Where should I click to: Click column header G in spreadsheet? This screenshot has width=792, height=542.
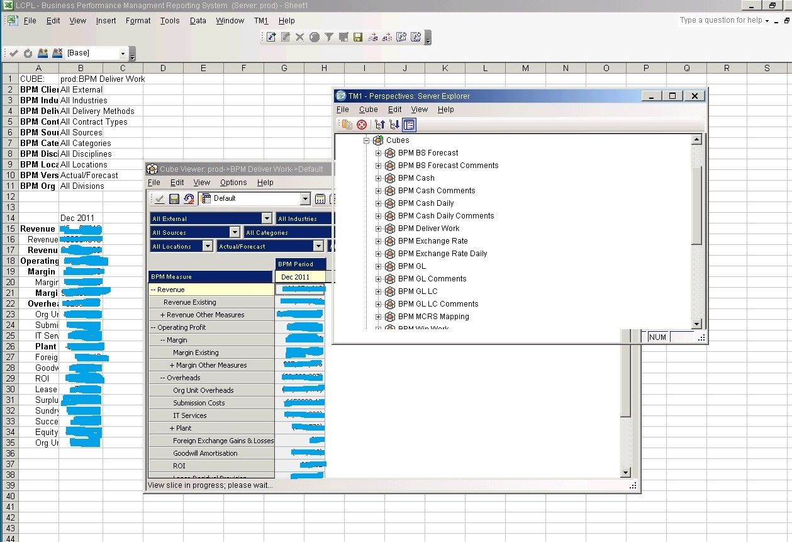[284, 68]
